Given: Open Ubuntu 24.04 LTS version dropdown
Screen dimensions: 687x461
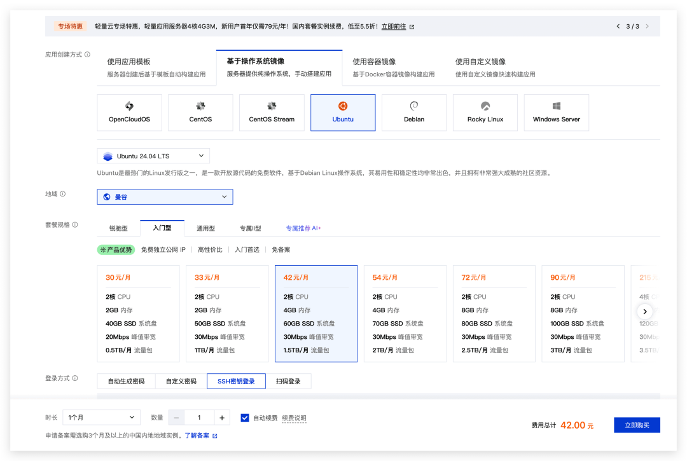Looking at the screenshot, I should point(153,156).
